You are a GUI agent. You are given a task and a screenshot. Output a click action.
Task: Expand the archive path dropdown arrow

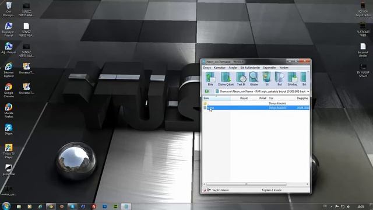(x=308, y=92)
